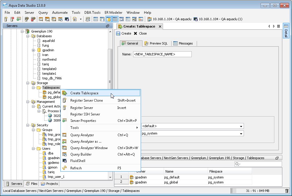Screen dimensions: 292x196
Task: Collapse the Databases tree node
Action: tap(28, 36)
